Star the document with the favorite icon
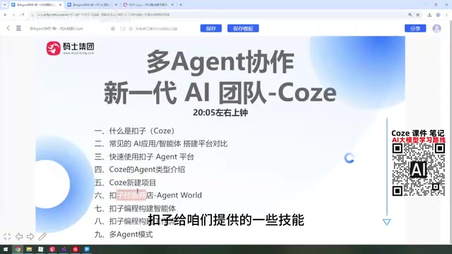This screenshot has width=452, height=254. click(113, 28)
